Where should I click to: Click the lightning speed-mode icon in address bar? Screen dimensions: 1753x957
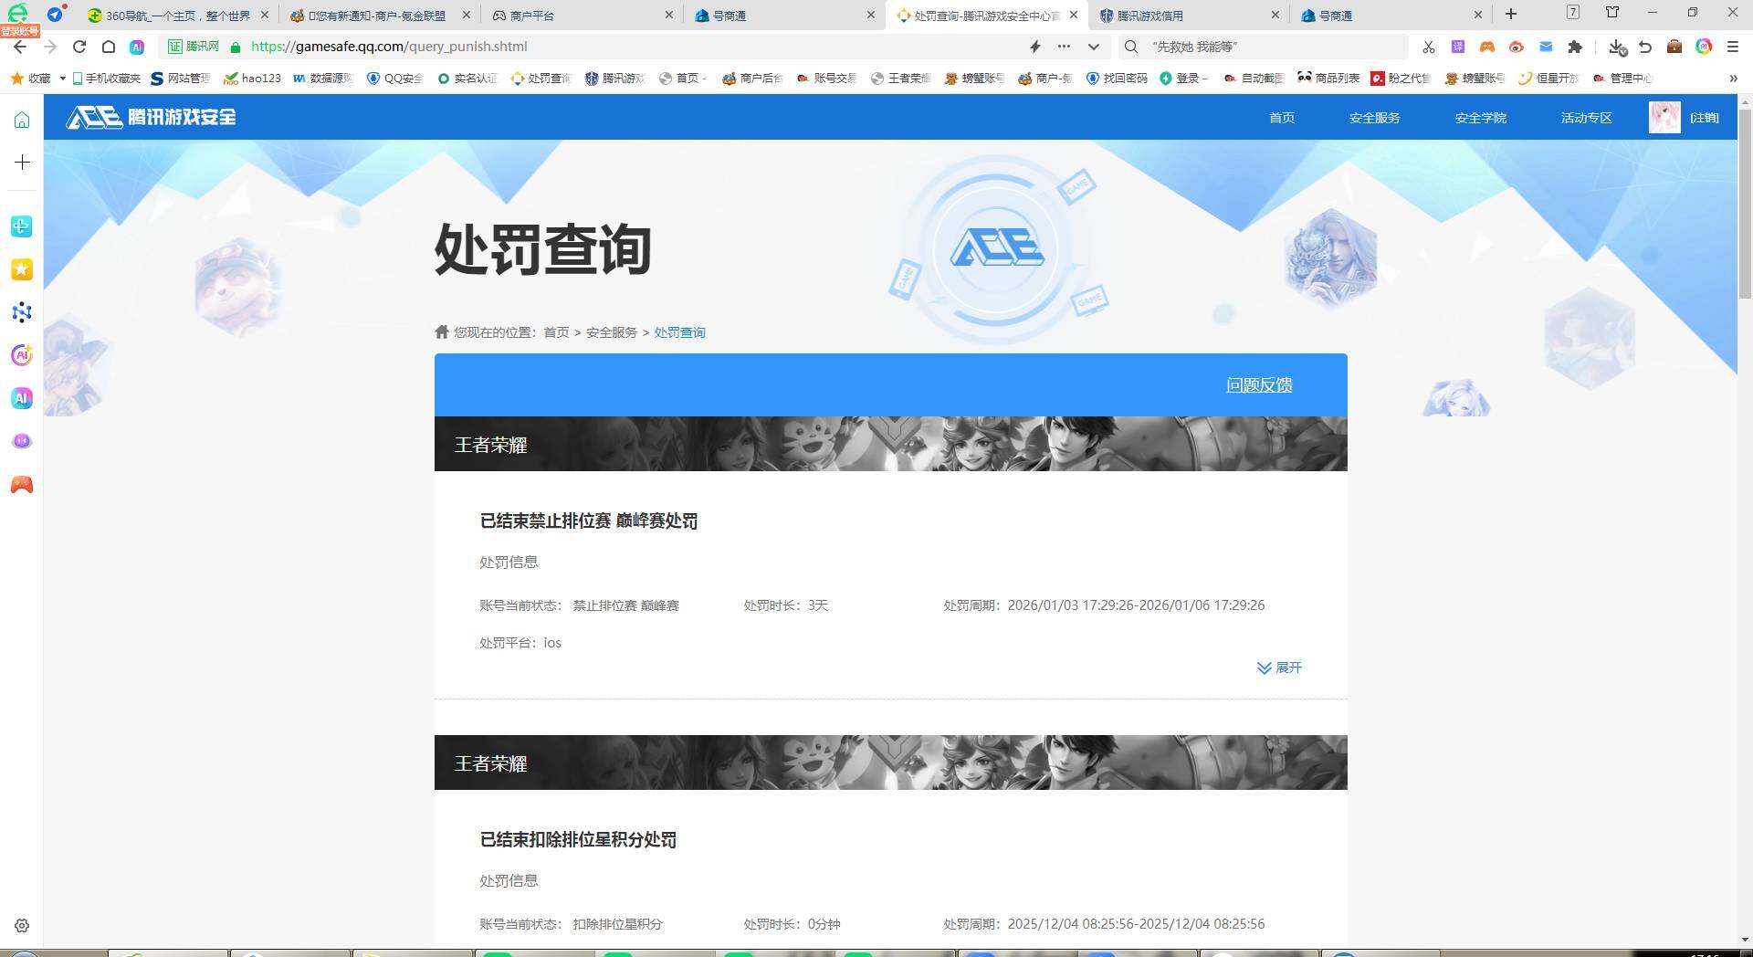[1035, 47]
